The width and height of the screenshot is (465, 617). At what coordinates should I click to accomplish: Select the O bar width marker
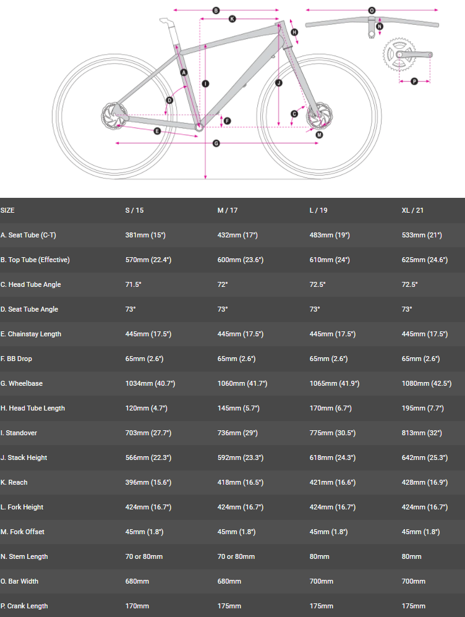[x=372, y=11]
